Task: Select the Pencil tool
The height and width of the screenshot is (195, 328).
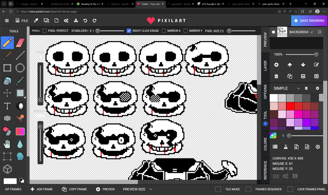Action: (7, 43)
